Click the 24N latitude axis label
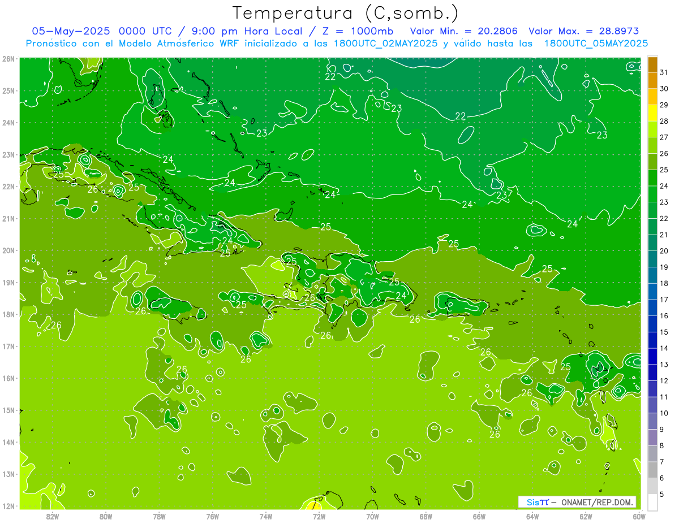 pyautogui.click(x=9, y=123)
